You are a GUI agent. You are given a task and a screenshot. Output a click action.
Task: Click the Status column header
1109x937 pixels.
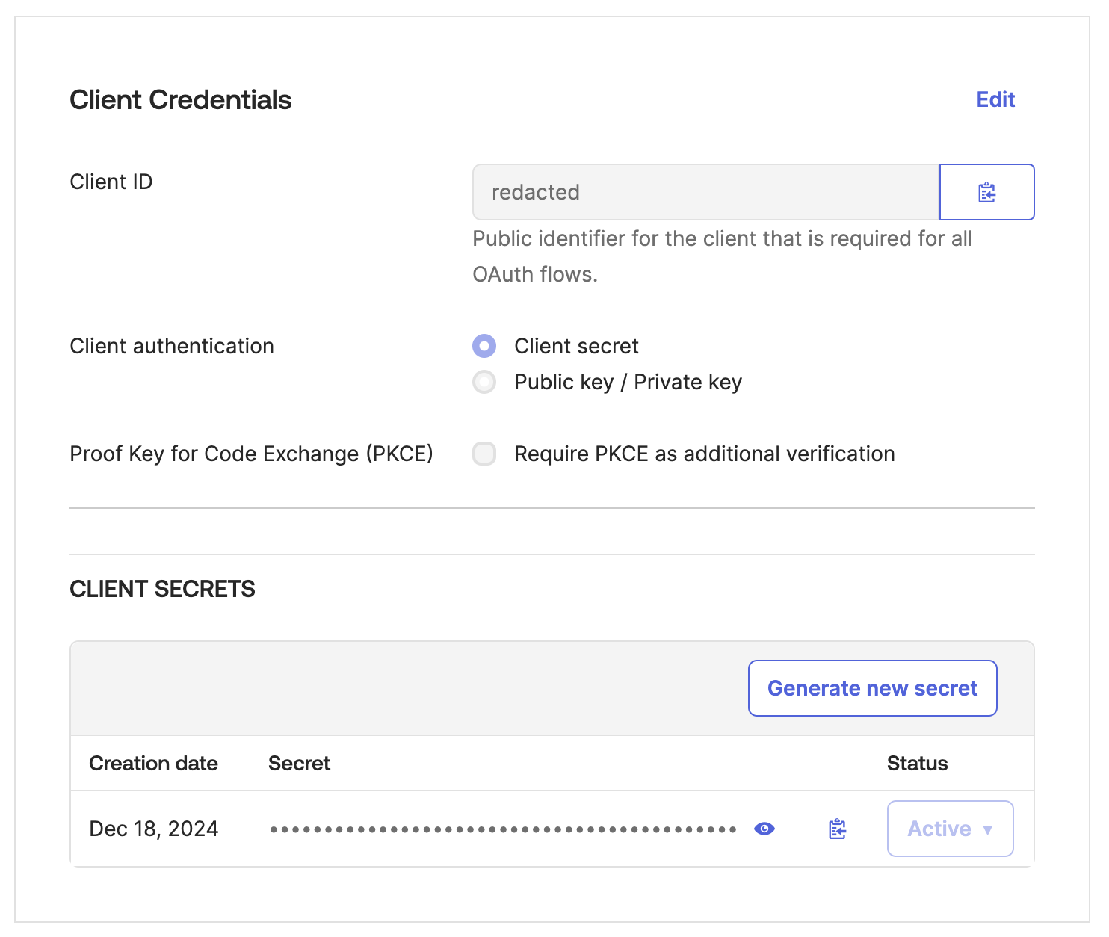click(x=917, y=763)
